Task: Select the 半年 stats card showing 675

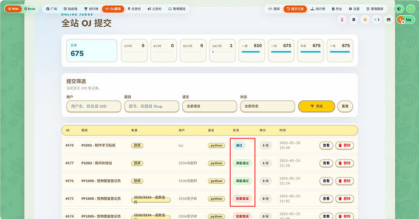Action: tap(310, 51)
